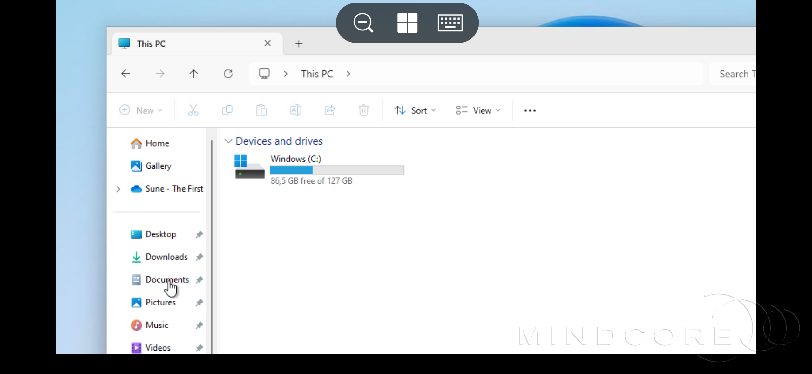Click the pin icon next to Music
The image size is (812, 374).
coord(199,325)
